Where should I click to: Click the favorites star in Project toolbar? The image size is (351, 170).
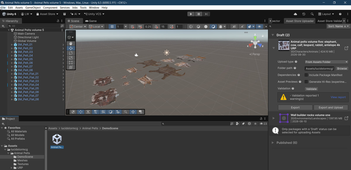pos(255,124)
